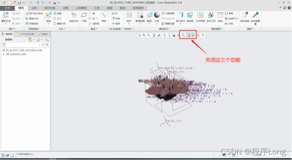Image resolution: width=292 pixels, height=160 pixels.
Task: Open the 文件 (File) menu
Action: pyautogui.click(x=7, y=8)
